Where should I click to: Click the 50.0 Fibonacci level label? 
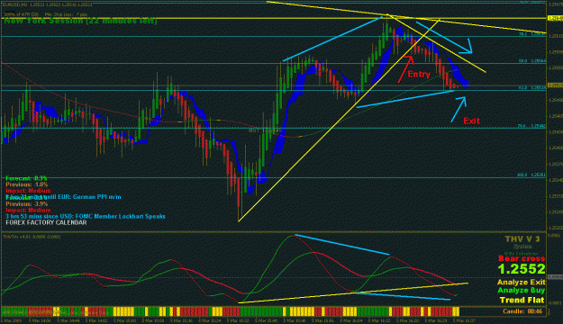pos(532,61)
